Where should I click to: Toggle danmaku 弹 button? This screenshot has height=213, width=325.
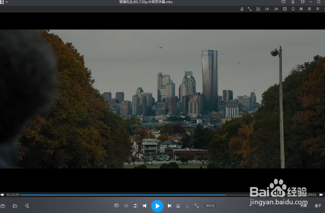[x=126, y=206]
